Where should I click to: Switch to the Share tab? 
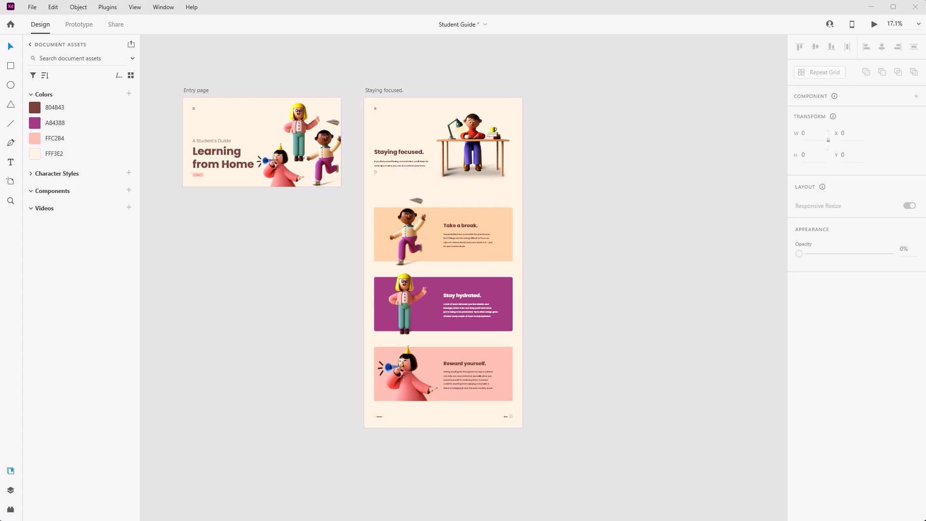(116, 24)
